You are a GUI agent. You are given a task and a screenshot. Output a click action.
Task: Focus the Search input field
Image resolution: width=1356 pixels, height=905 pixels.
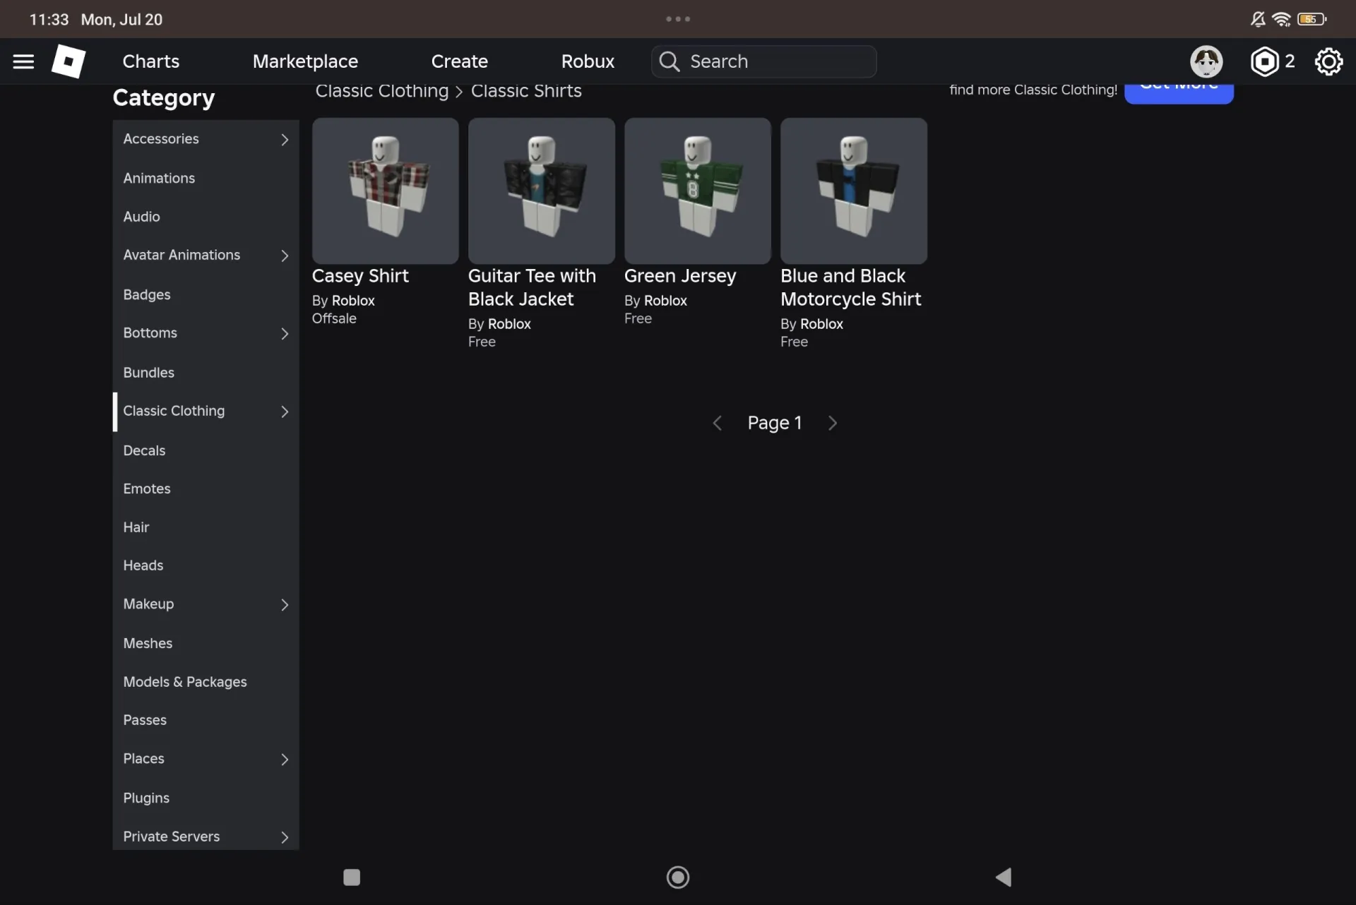764,61
